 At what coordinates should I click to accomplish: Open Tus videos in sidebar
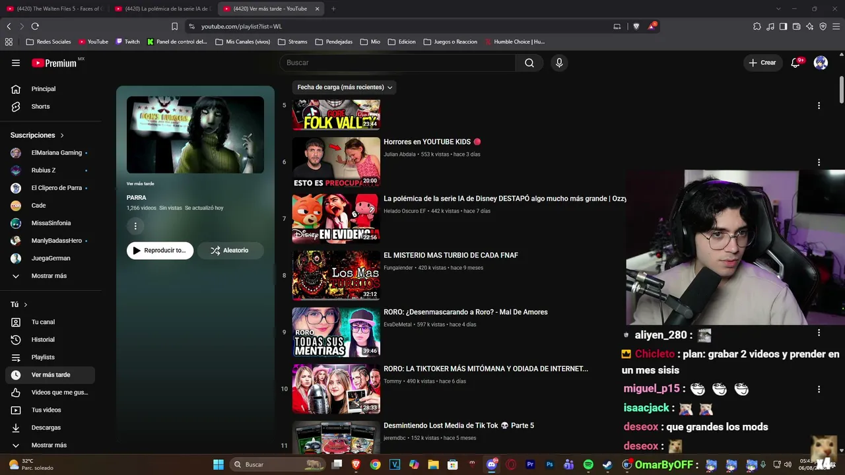pyautogui.click(x=51, y=410)
